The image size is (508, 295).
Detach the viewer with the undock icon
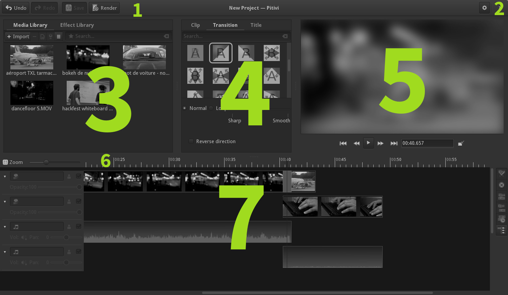coord(461,143)
